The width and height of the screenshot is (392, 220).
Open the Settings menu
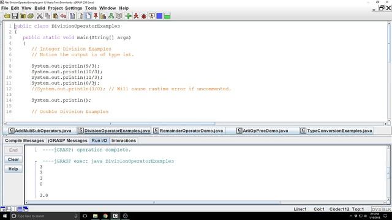tap(73, 8)
